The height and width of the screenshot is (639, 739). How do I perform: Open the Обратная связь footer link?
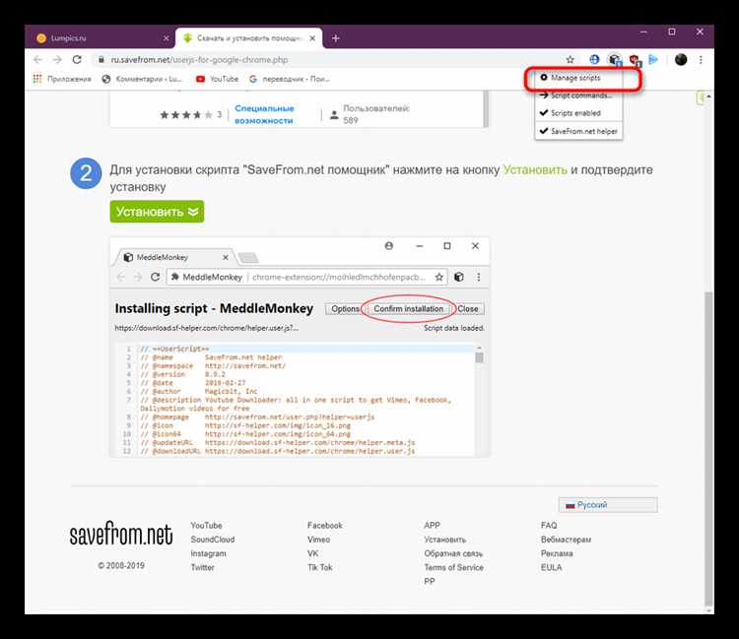453,553
